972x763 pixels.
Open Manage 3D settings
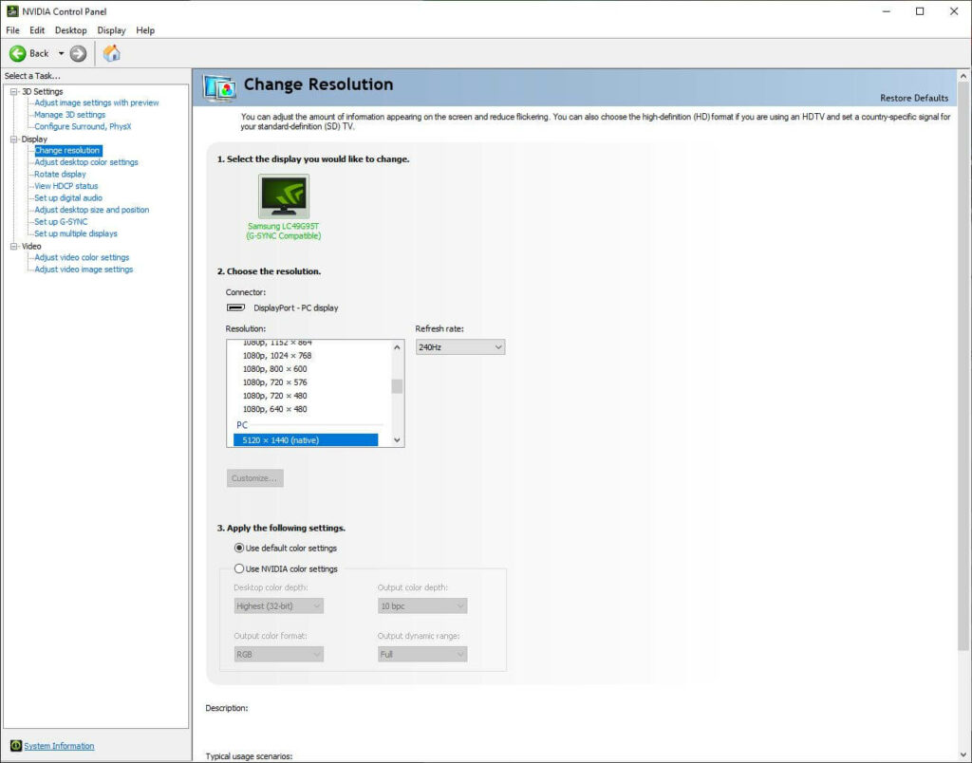pyautogui.click(x=70, y=115)
